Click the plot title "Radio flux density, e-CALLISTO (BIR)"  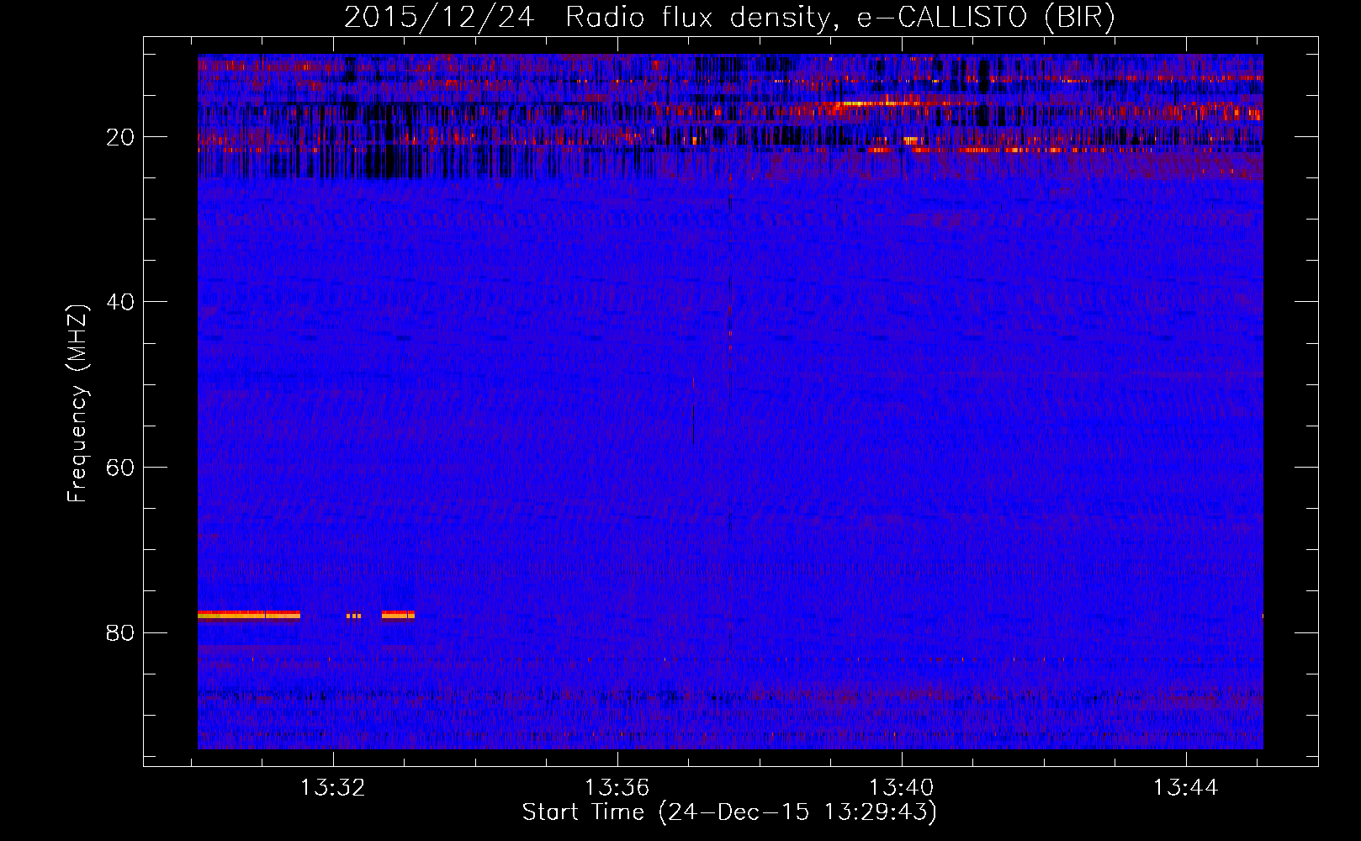tap(839, 18)
